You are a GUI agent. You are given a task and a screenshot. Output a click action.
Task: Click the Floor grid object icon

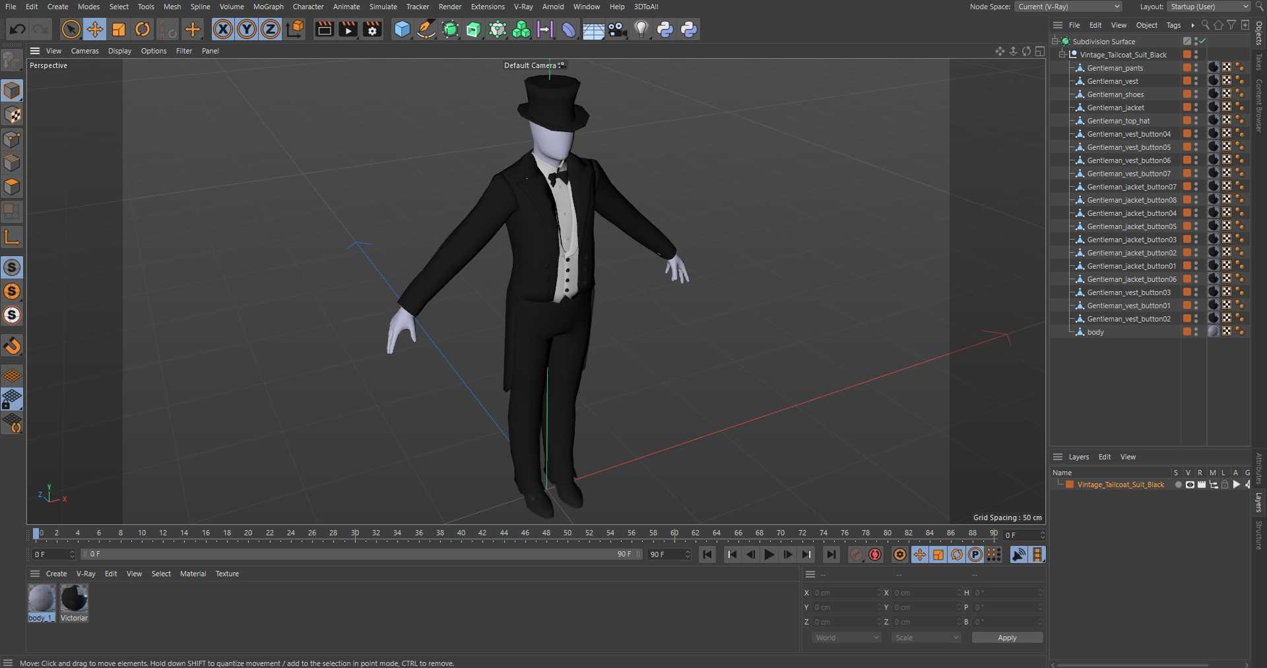tap(593, 29)
